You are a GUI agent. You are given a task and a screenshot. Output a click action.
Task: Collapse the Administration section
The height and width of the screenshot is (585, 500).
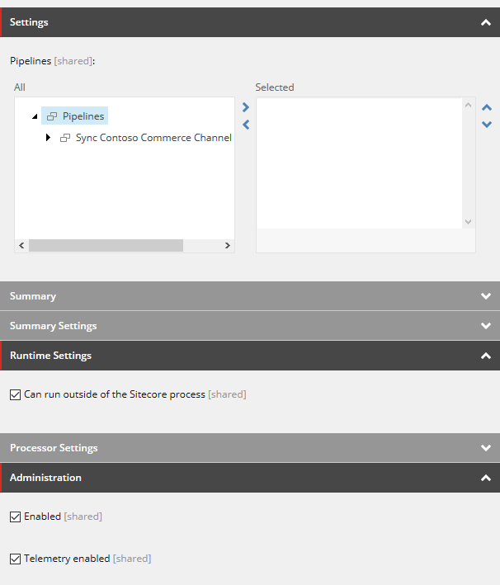(486, 478)
